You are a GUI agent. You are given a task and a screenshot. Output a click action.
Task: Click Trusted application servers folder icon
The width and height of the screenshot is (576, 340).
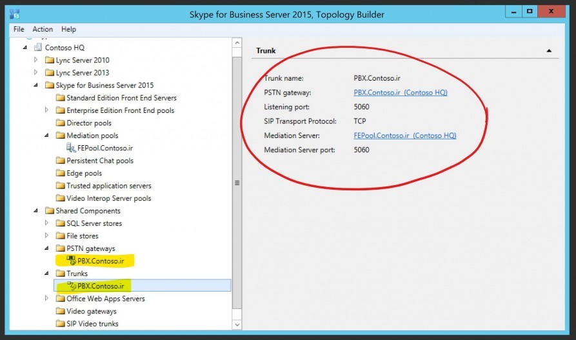(x=60, y=185)
